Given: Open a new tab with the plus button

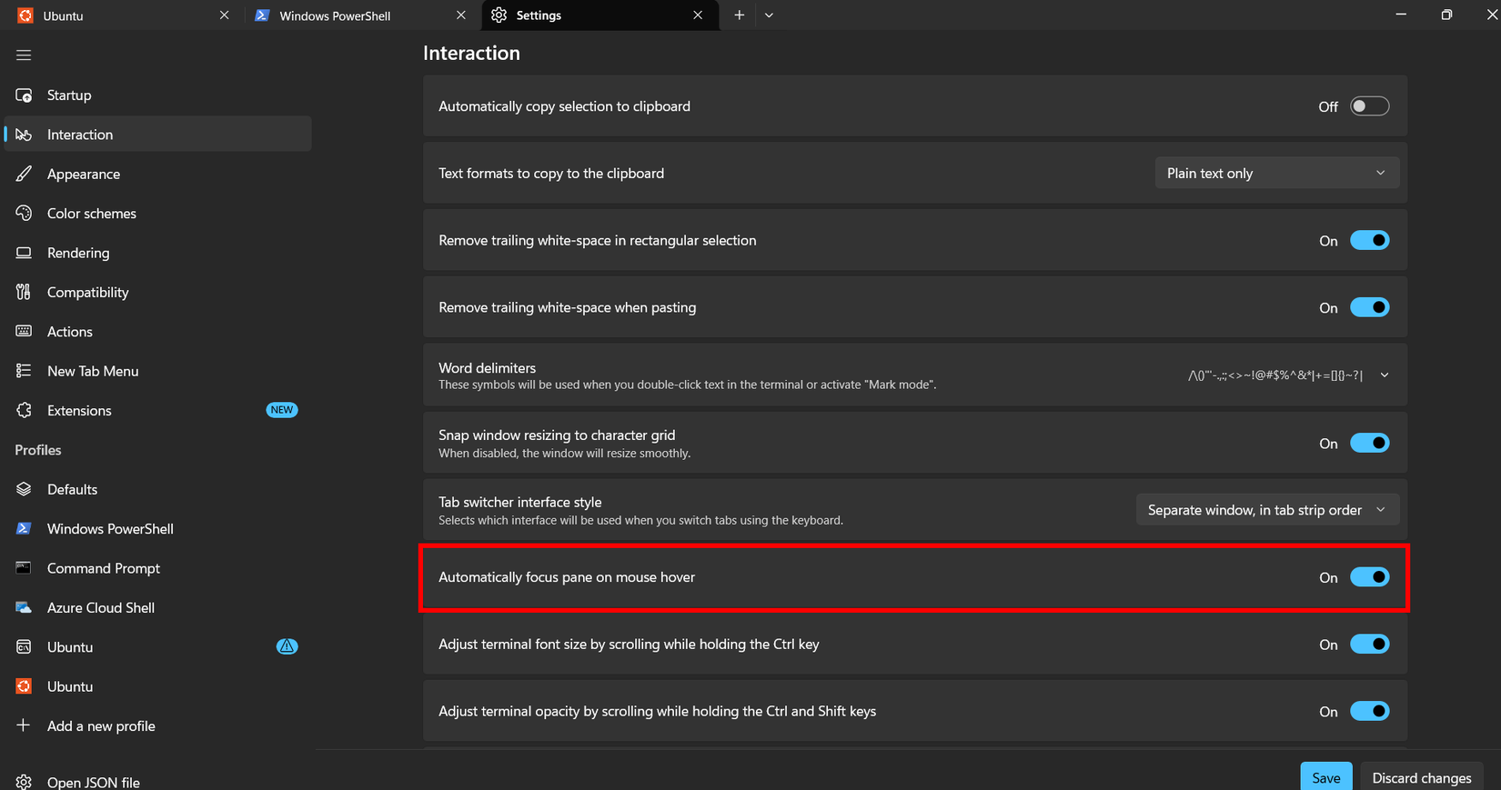Looking at the screenshot, I should pyautogui.click(x=740, y=15).
